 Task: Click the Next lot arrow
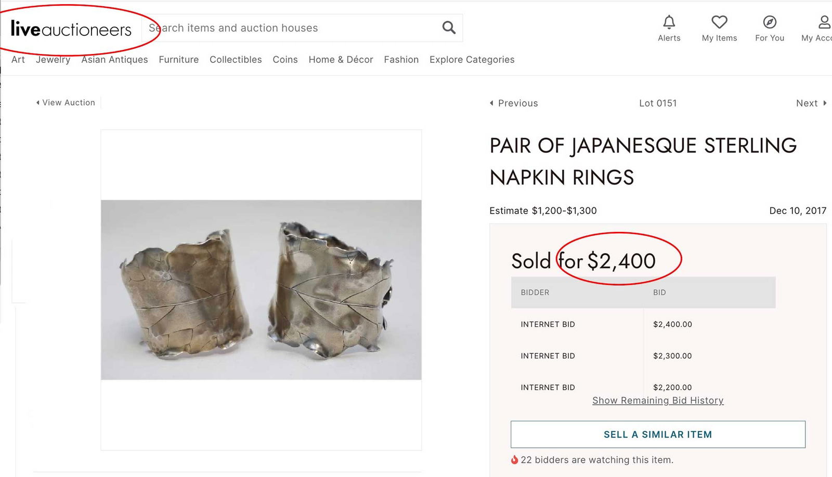(x=826, y=103)
